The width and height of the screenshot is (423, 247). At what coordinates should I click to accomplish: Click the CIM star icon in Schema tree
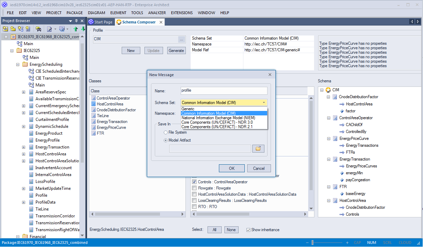pyautogui.click(x=328, y=90)
